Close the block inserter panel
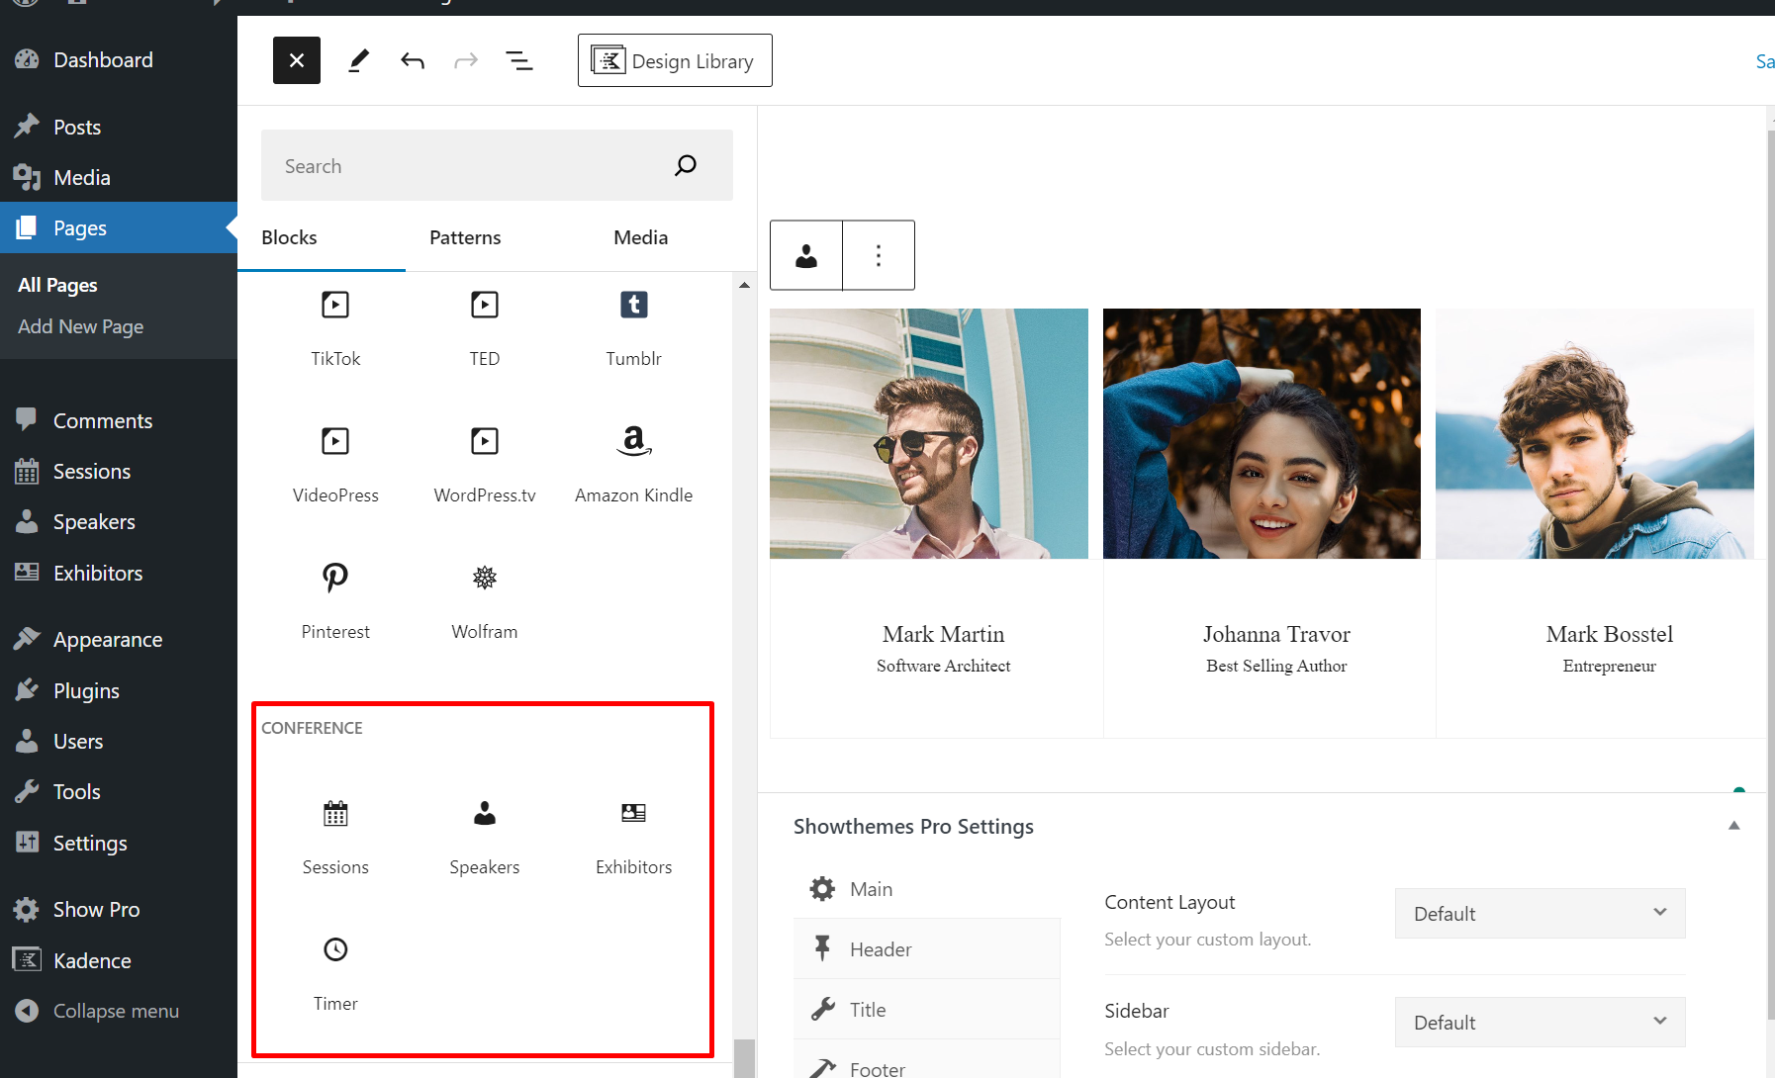Viewport: 1775px width, 1078px height. tap(297, 60)
